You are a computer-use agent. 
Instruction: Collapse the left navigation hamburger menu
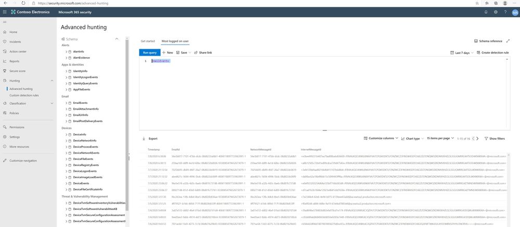coord(5,22)
